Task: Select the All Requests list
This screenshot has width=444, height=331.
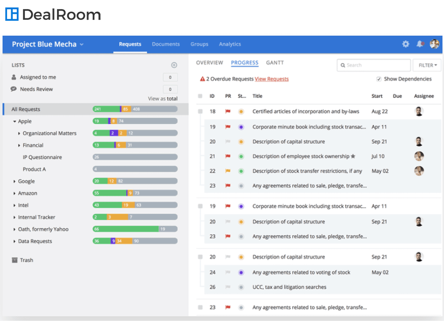Action: (95, 109)
